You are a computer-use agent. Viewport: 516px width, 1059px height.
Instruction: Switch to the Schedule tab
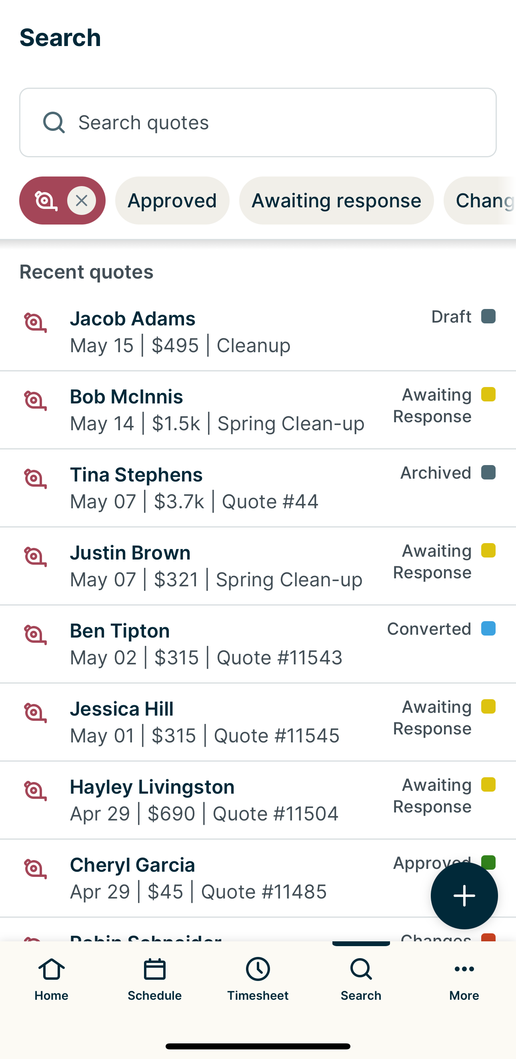[x=154, y=979]
